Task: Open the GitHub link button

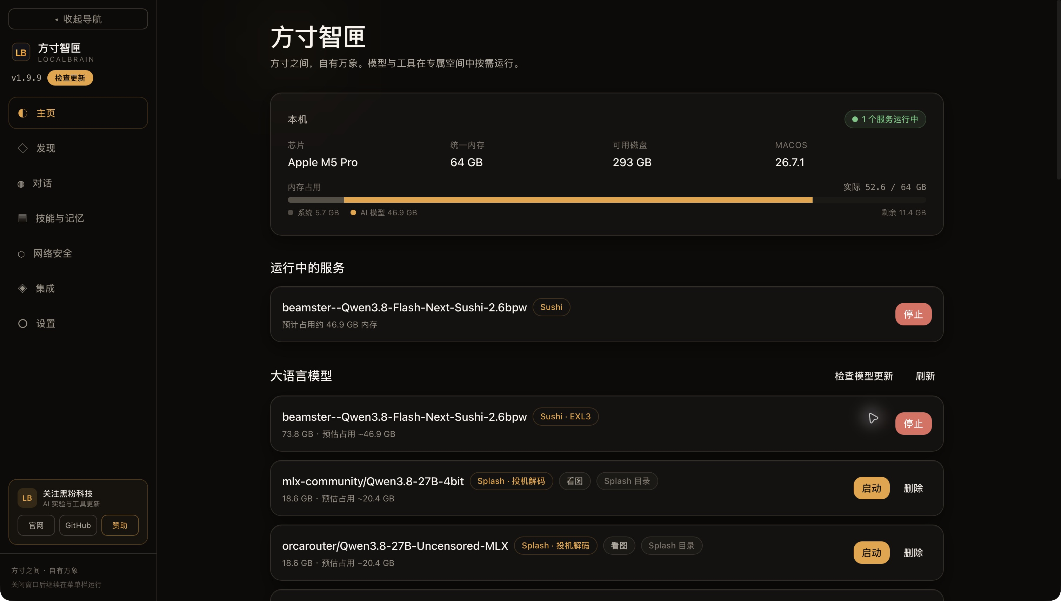Action: [x=78, y=526]
